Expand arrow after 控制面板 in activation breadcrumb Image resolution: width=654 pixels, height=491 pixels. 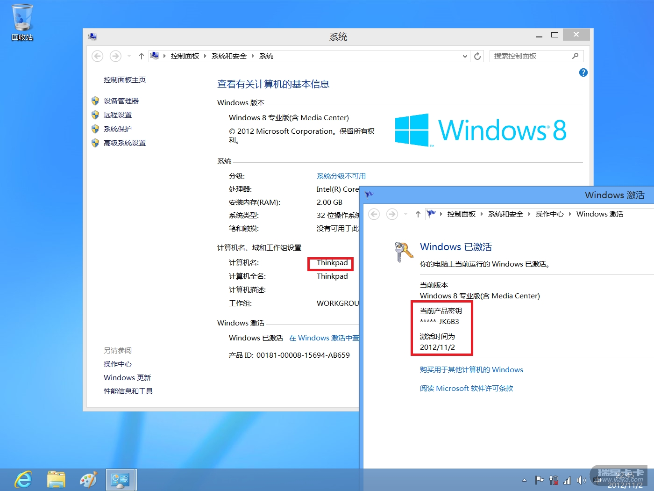coord(482,214)
